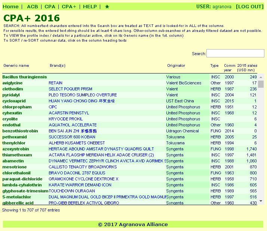This screenshot has height=231, width=267.
Task: Open cycloxaprid profile link
Action: (x=14, y=101)
